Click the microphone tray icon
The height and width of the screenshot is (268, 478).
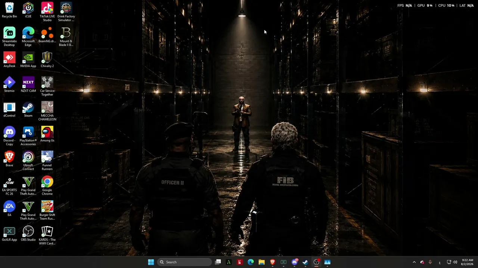click(430, 262)
